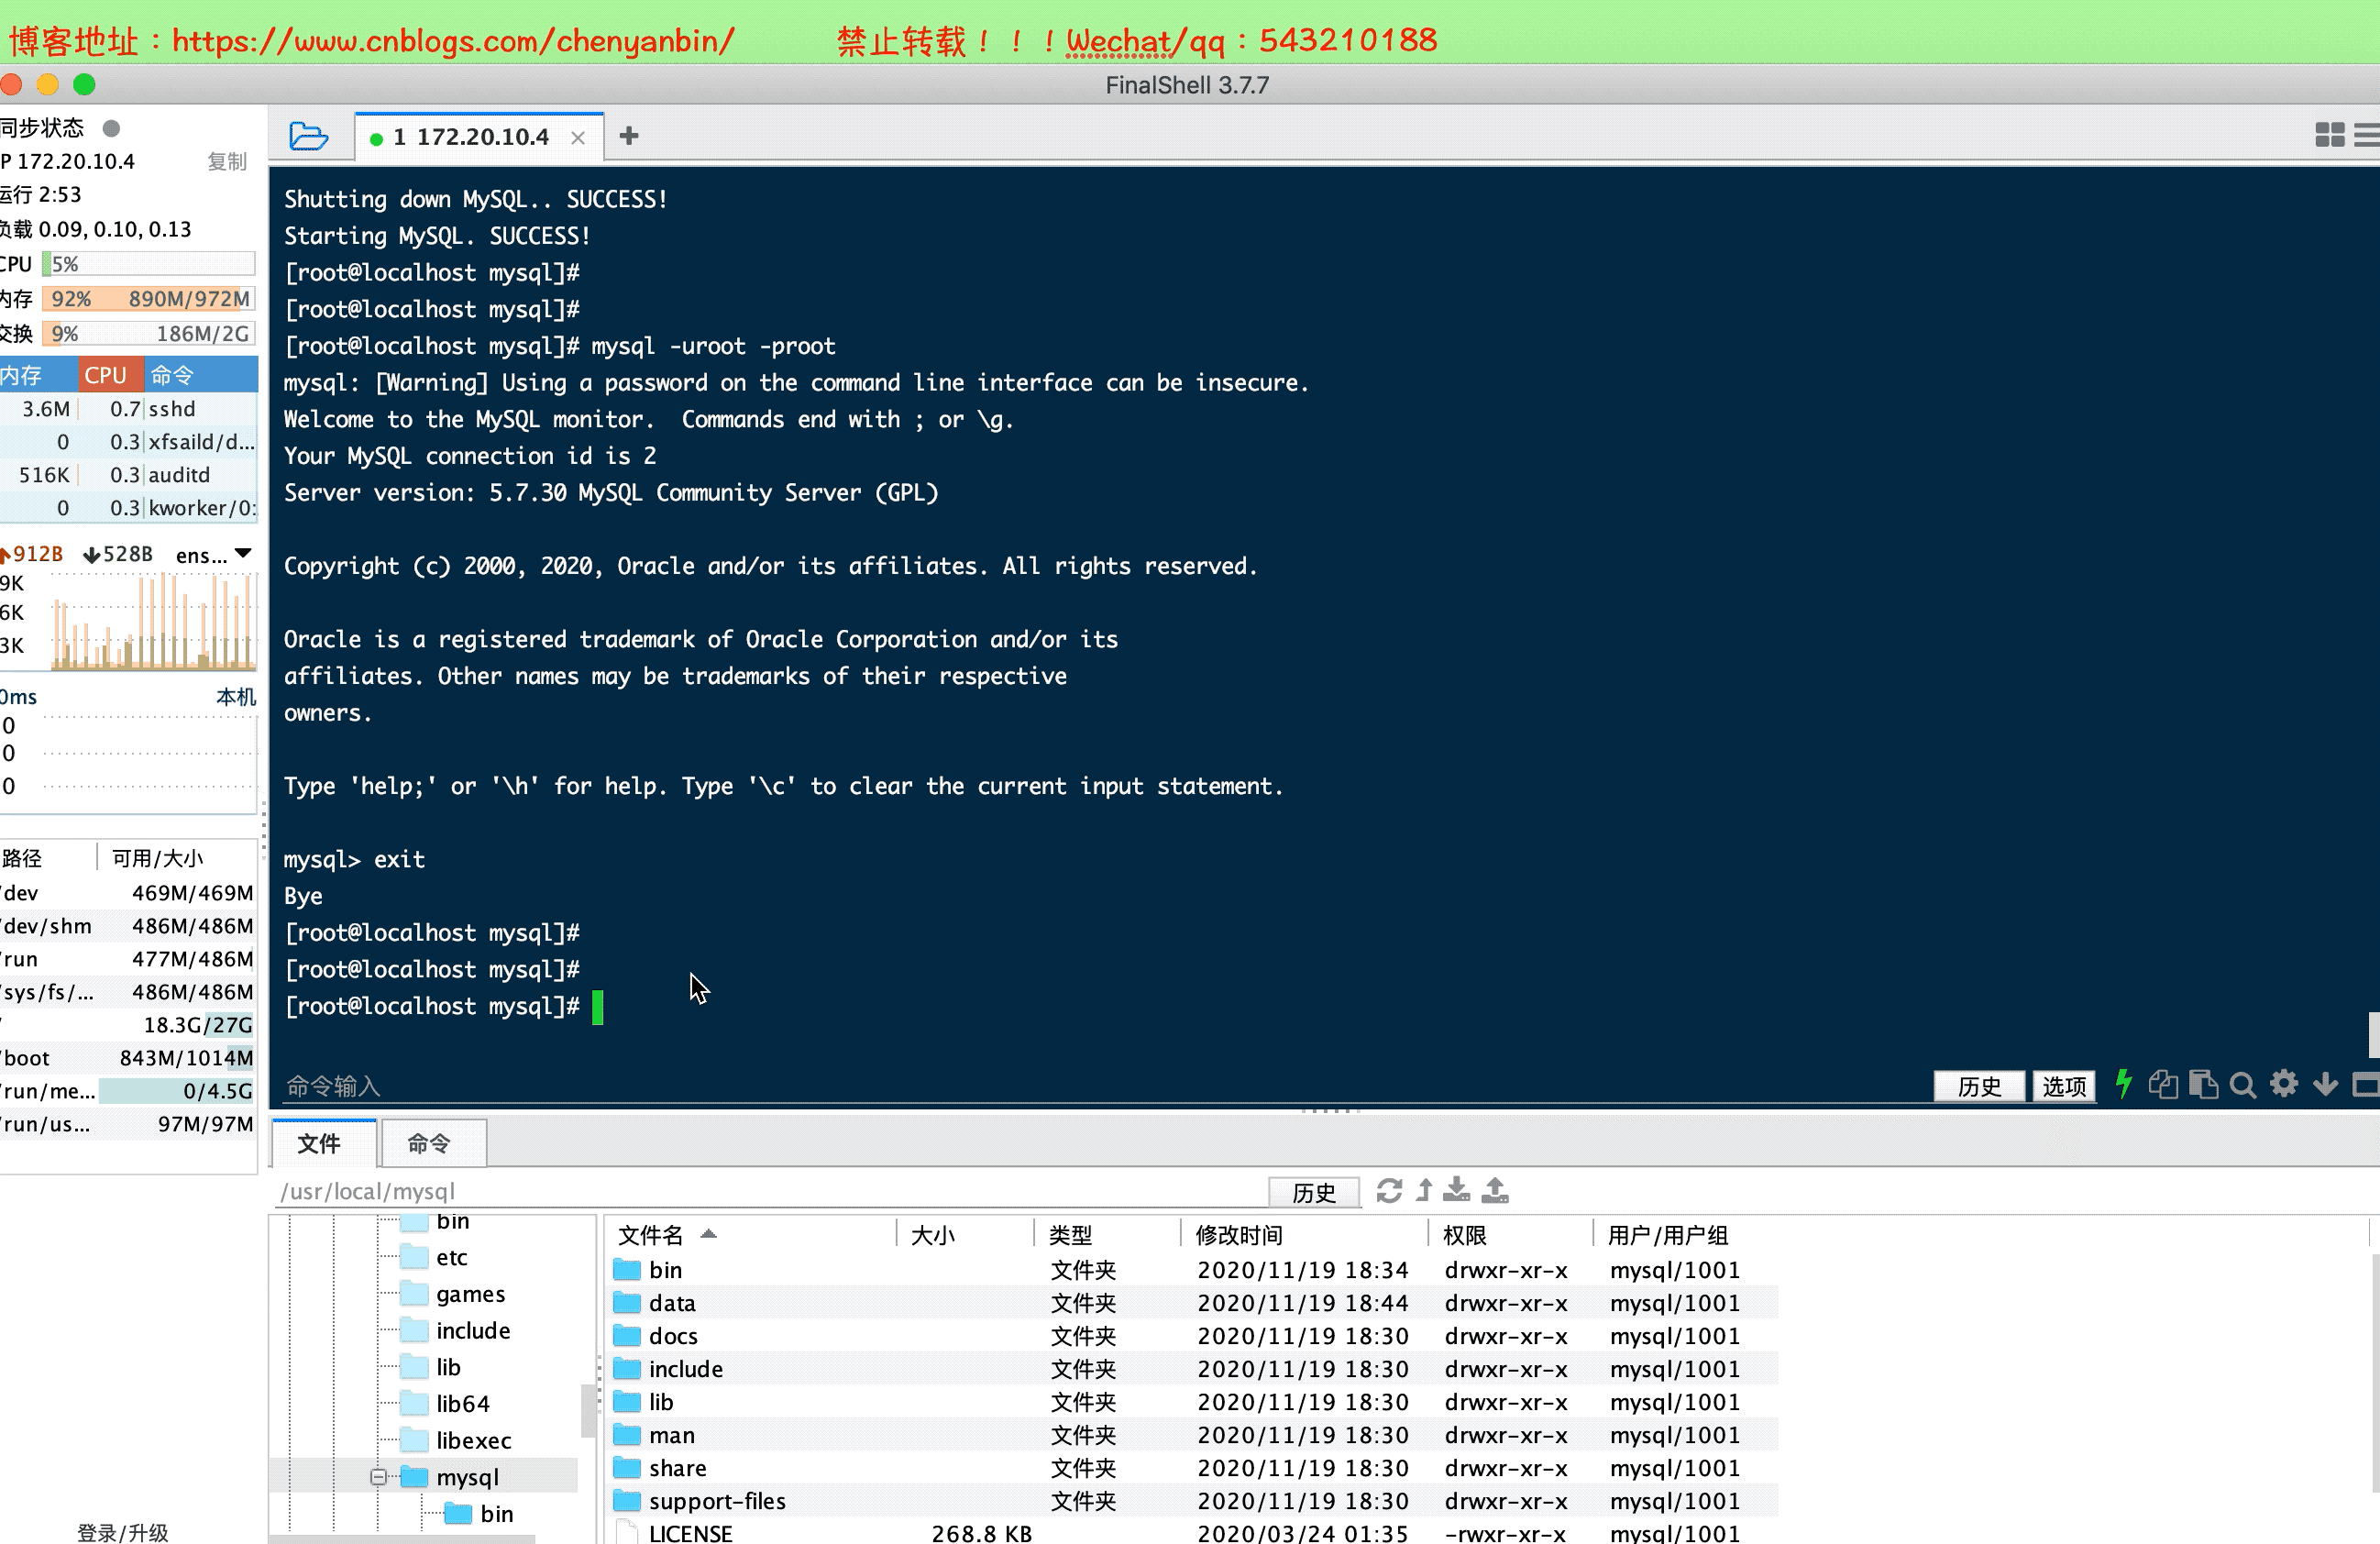Open file path 历史 button
Image resolution: width=2380 pixels, height=1544 pixels.
tap(1313, 1192)
